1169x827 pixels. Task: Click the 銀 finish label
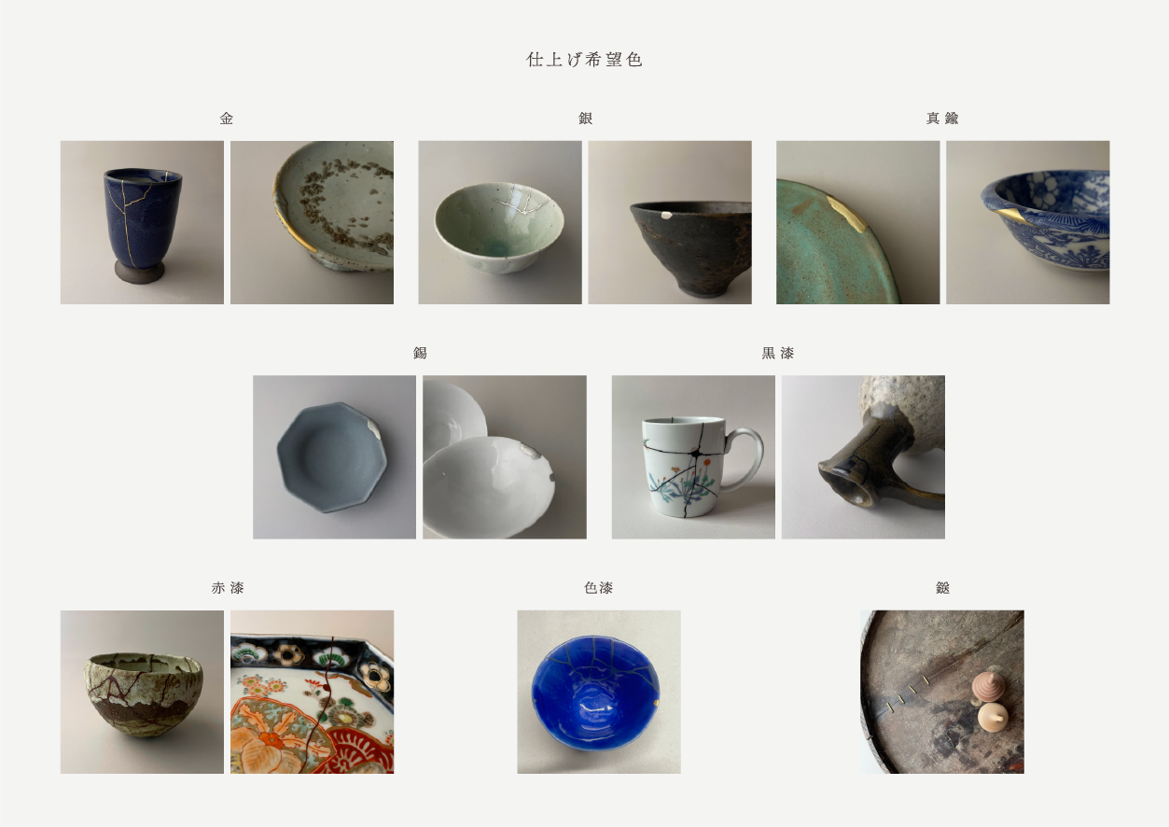pos(585,119)
